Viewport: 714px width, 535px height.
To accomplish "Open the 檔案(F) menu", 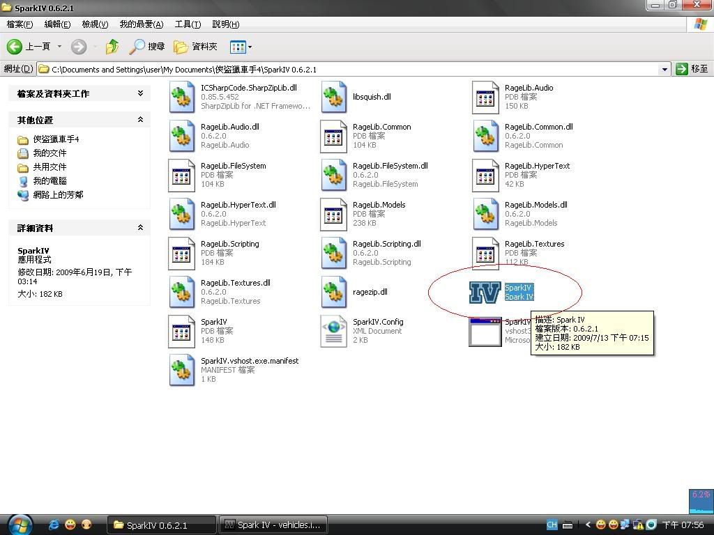I will pyautogui.click(x=20, y=24).
